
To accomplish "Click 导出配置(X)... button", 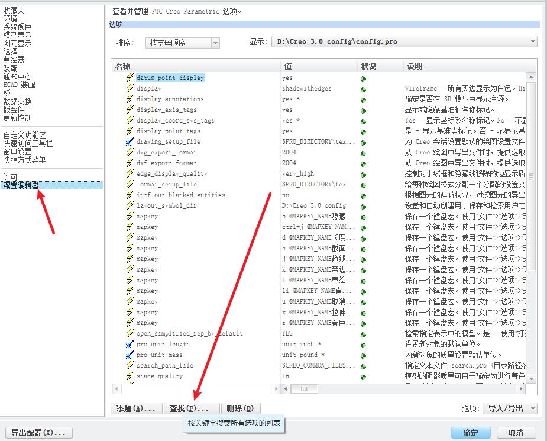I will [x=38, y=433].
